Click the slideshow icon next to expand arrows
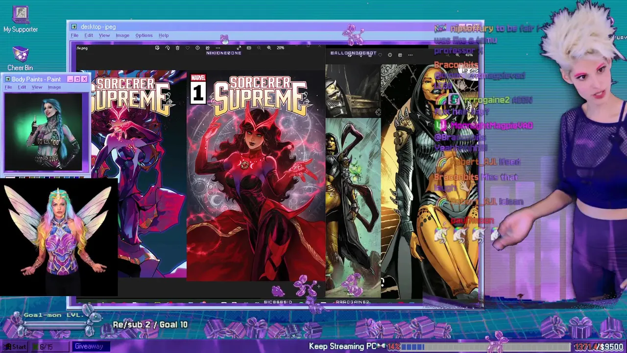The height and width of the screenshot is (353, 627). 249,48
